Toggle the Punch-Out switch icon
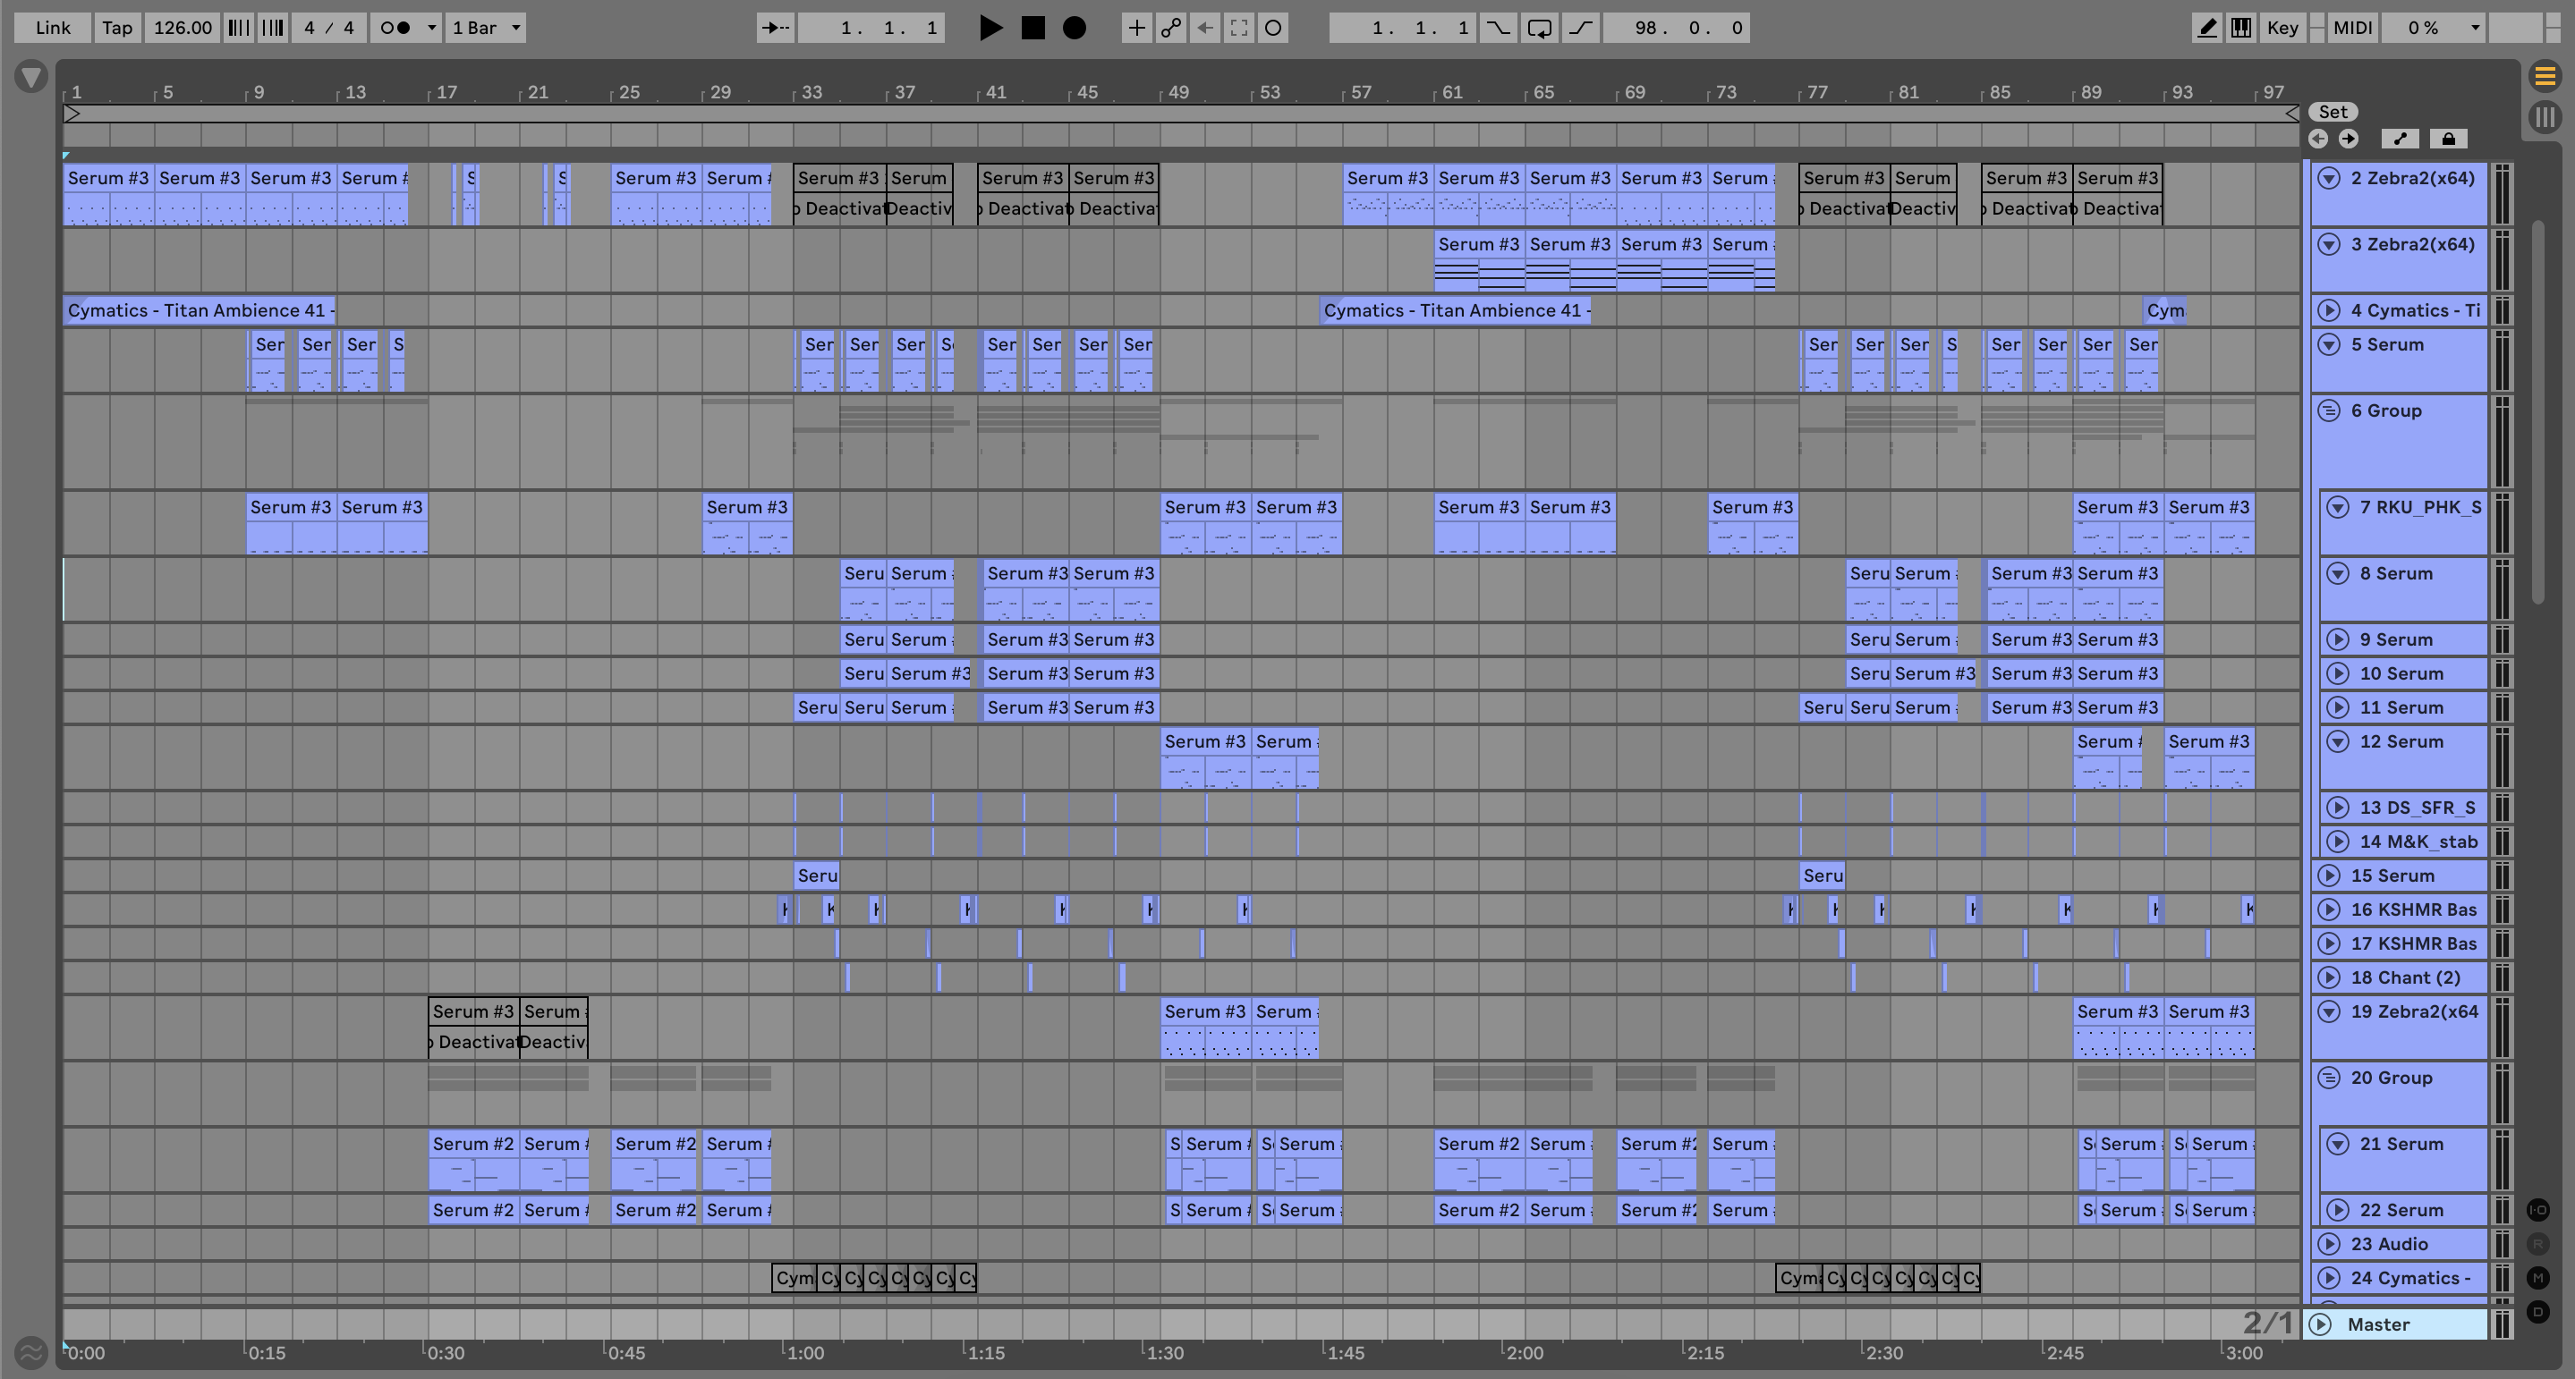The image size is (2575, 1379). point(1580,28)
